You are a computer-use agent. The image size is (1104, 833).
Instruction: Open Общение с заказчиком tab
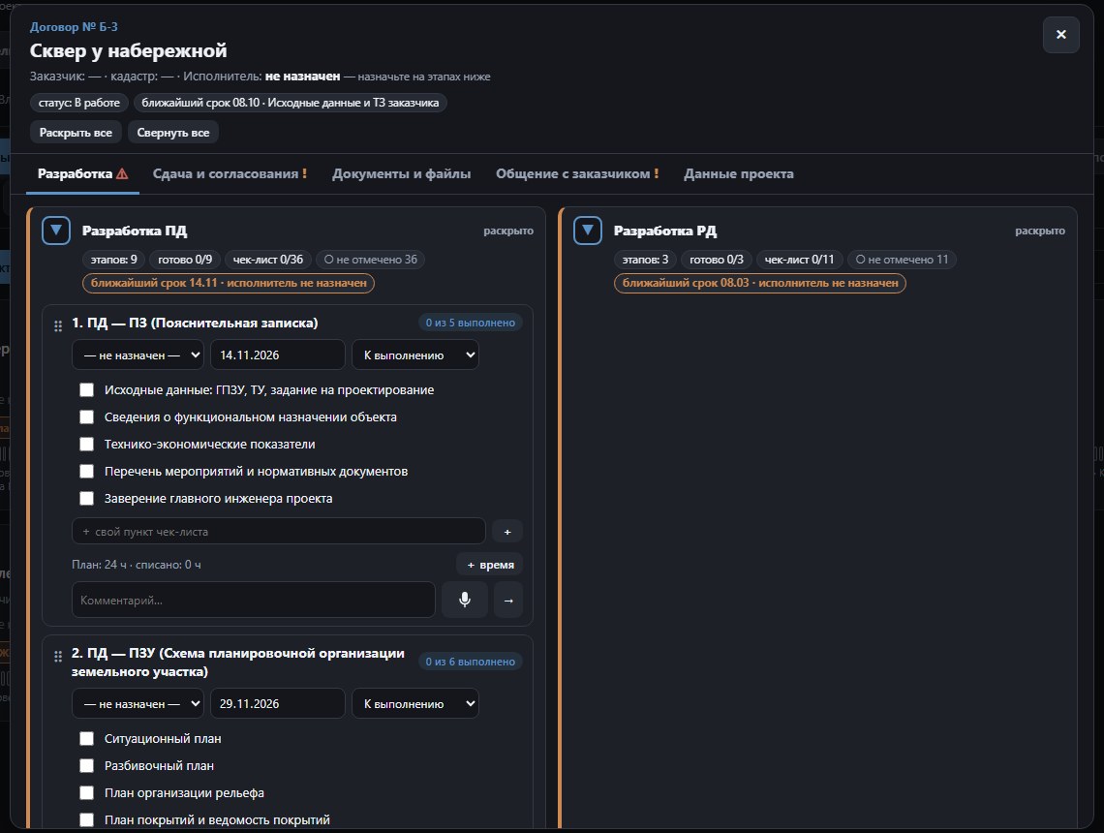coord(577,174)
